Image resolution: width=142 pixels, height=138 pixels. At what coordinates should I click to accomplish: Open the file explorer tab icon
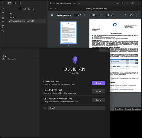coord(9,3)
